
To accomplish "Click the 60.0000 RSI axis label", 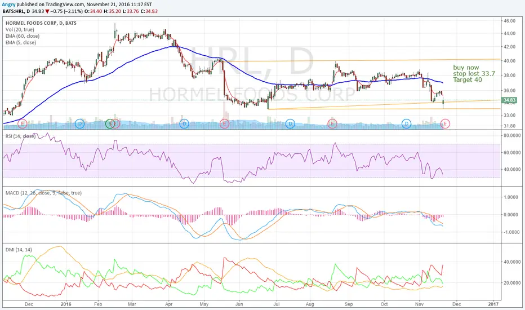I will point(512,153).
